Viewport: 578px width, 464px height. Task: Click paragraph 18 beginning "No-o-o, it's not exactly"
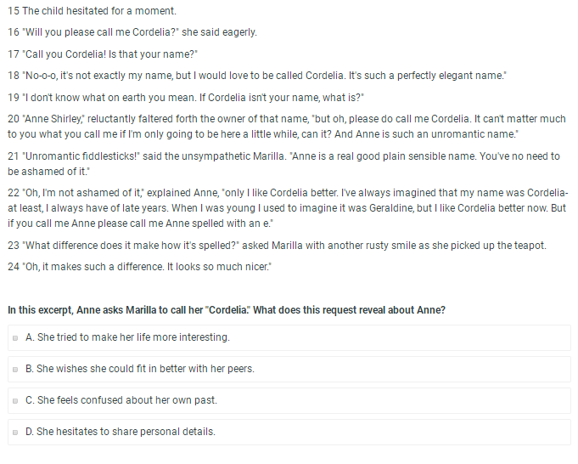(x=257, y=76)
